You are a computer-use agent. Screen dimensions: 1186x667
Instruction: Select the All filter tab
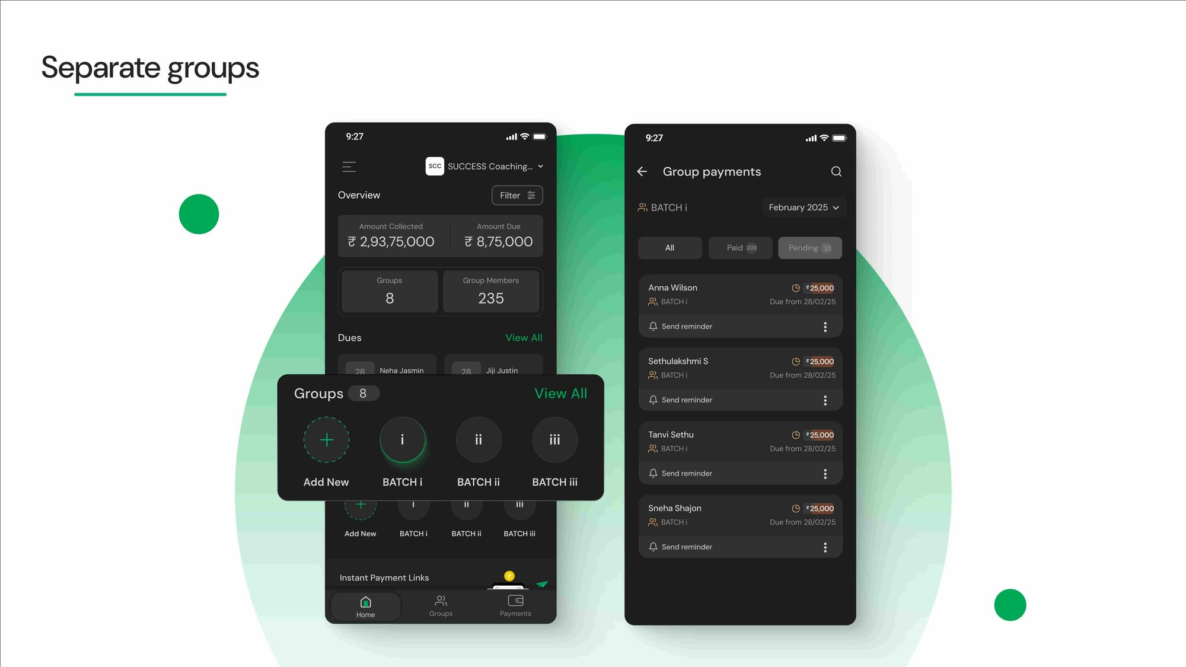[669, 248]
